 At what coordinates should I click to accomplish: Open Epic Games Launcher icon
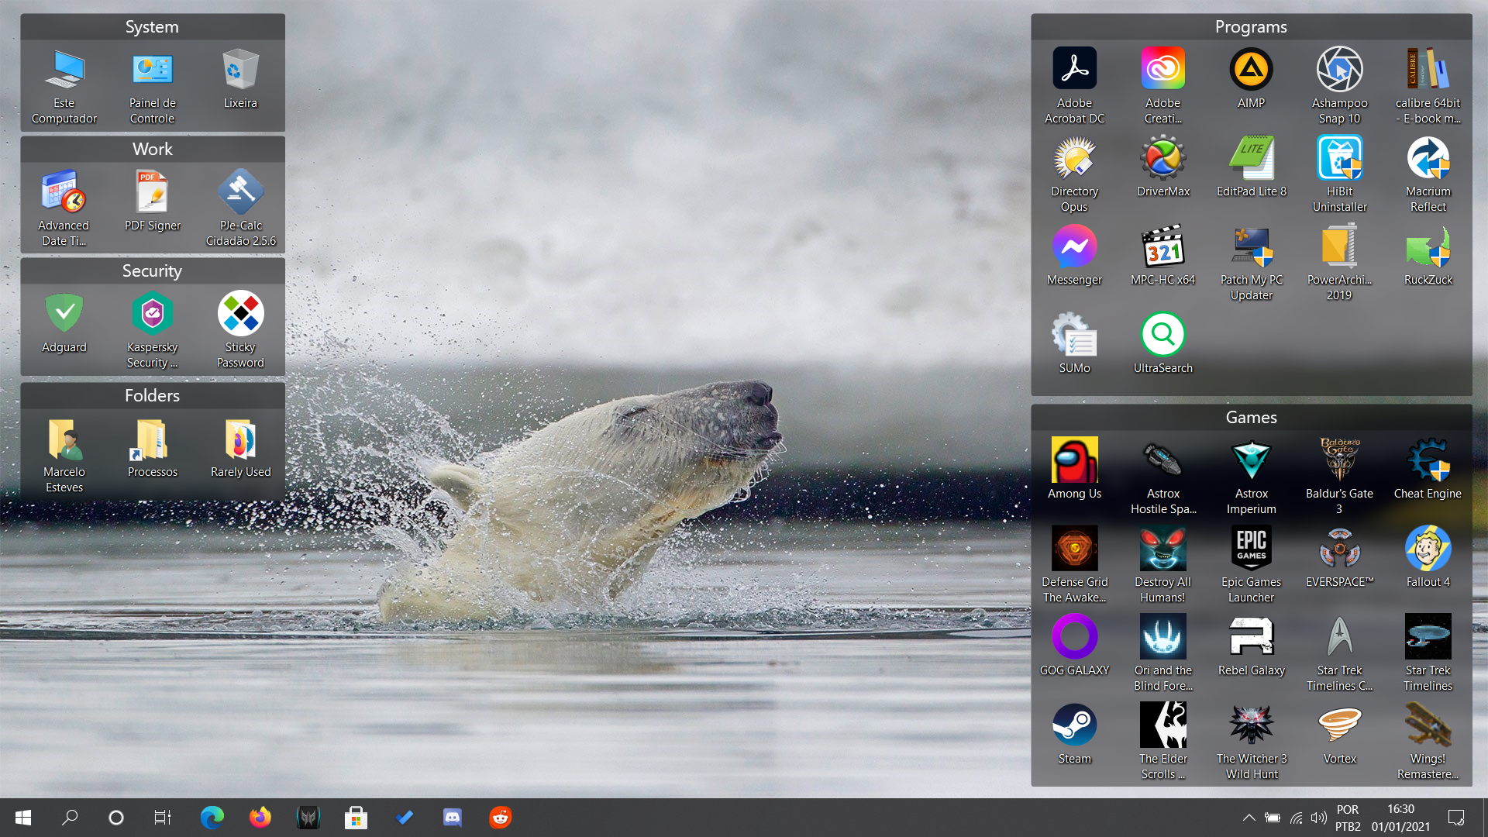tap(1251, 549)
